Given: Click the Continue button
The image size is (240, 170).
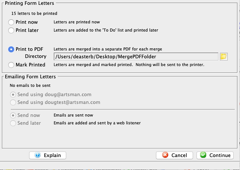Looking at the screenshot, I should 215,155.
